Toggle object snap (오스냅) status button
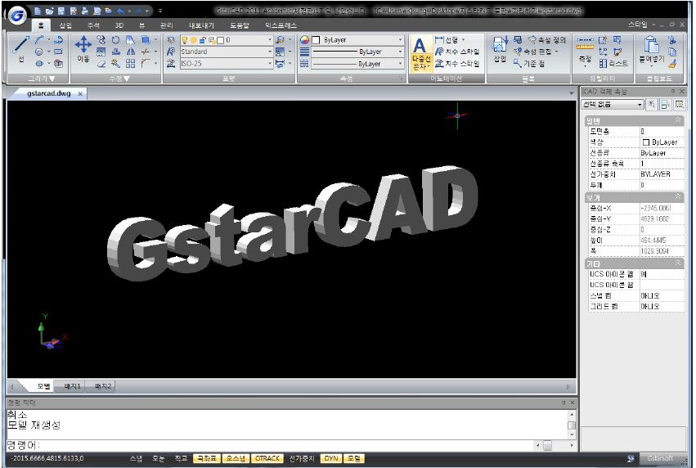The image size is (696, 468). [x=236, y=459]
